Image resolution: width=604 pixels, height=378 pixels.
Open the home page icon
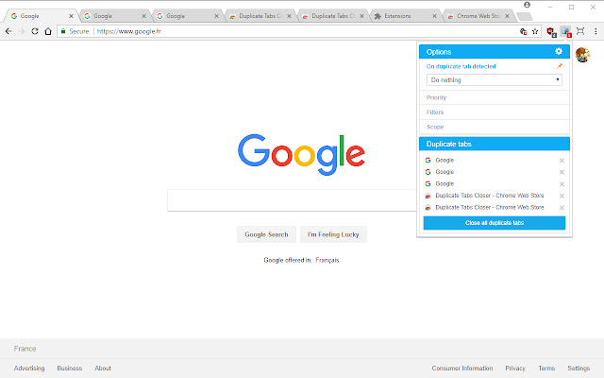point(48,31)
